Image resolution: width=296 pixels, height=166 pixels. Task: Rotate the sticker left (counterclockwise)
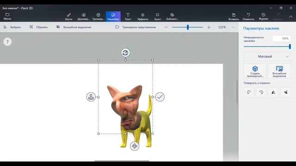(x=249, y=92)
